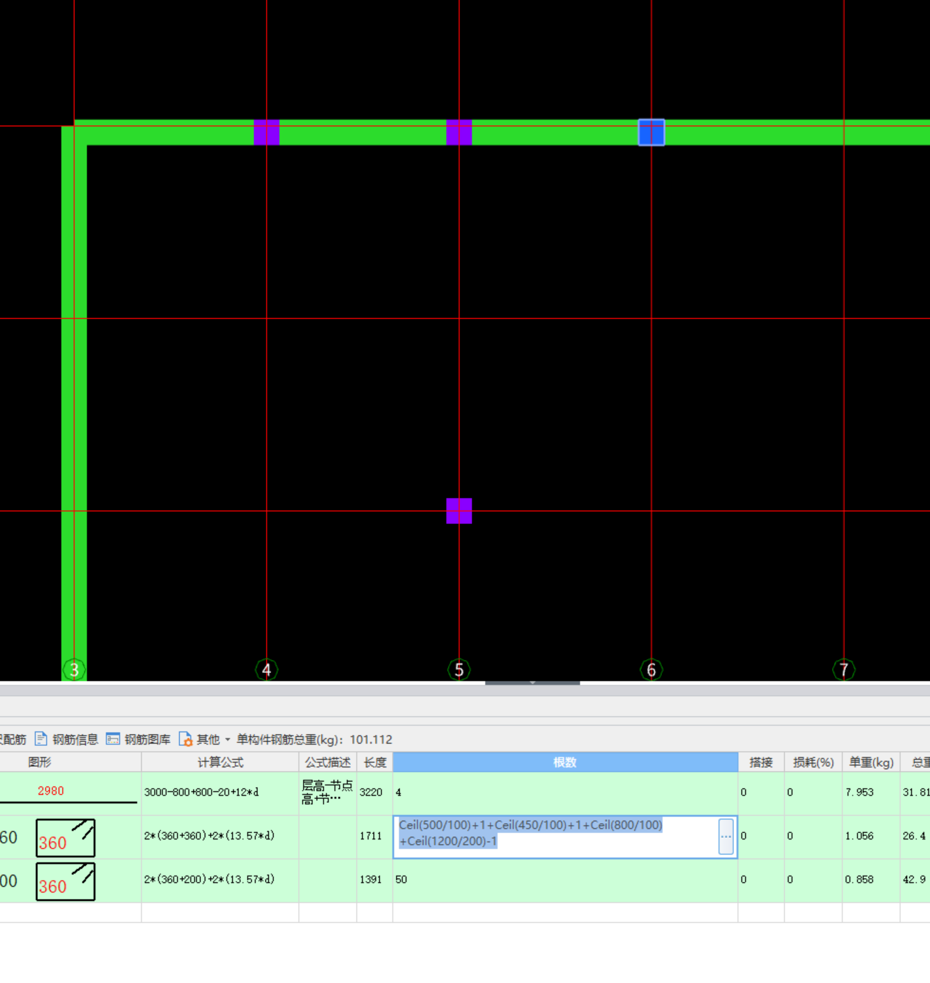Select the length cell 3220
The height and width of the screenshot is (983, 930).
[375, 793]
